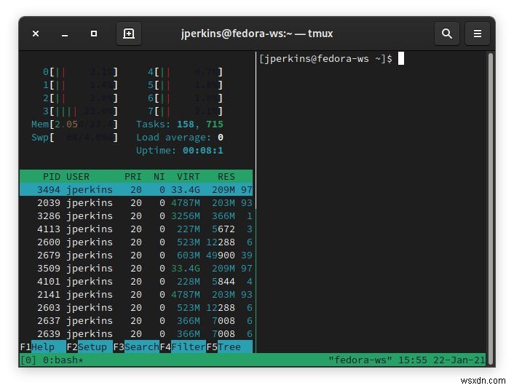Viewport: 514px width, 388px height.
Task: Select process row with PID 3286
Action: pyautogui.click(x=136, y=216)
